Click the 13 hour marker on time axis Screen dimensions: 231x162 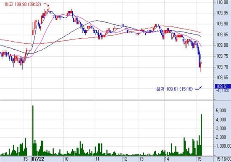click(141, 159)
